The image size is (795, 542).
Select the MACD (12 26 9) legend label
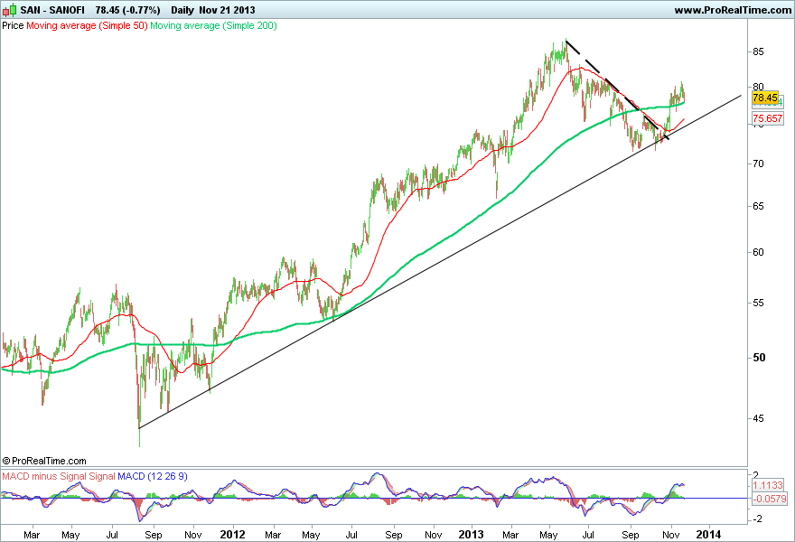[152, 477]
